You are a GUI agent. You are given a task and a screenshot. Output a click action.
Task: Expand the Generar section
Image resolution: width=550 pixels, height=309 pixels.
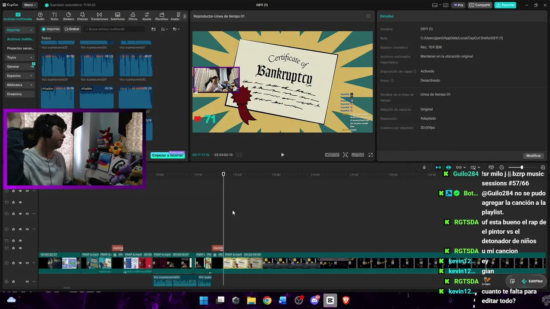pyautogui.click(x=20, y=67)
